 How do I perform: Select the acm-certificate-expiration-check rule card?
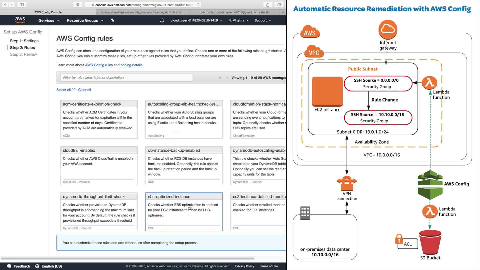pos(99,119)
